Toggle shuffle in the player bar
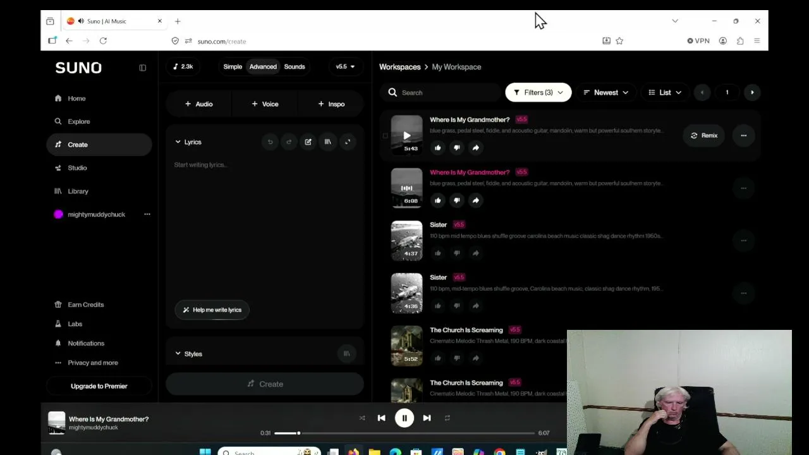This screenshot has height=455, width=809. [362, 418]
